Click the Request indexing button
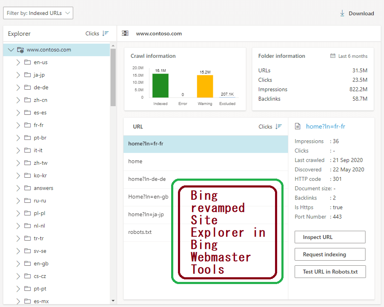This screenshot has height=307, width=384. [x=330, y=254]
